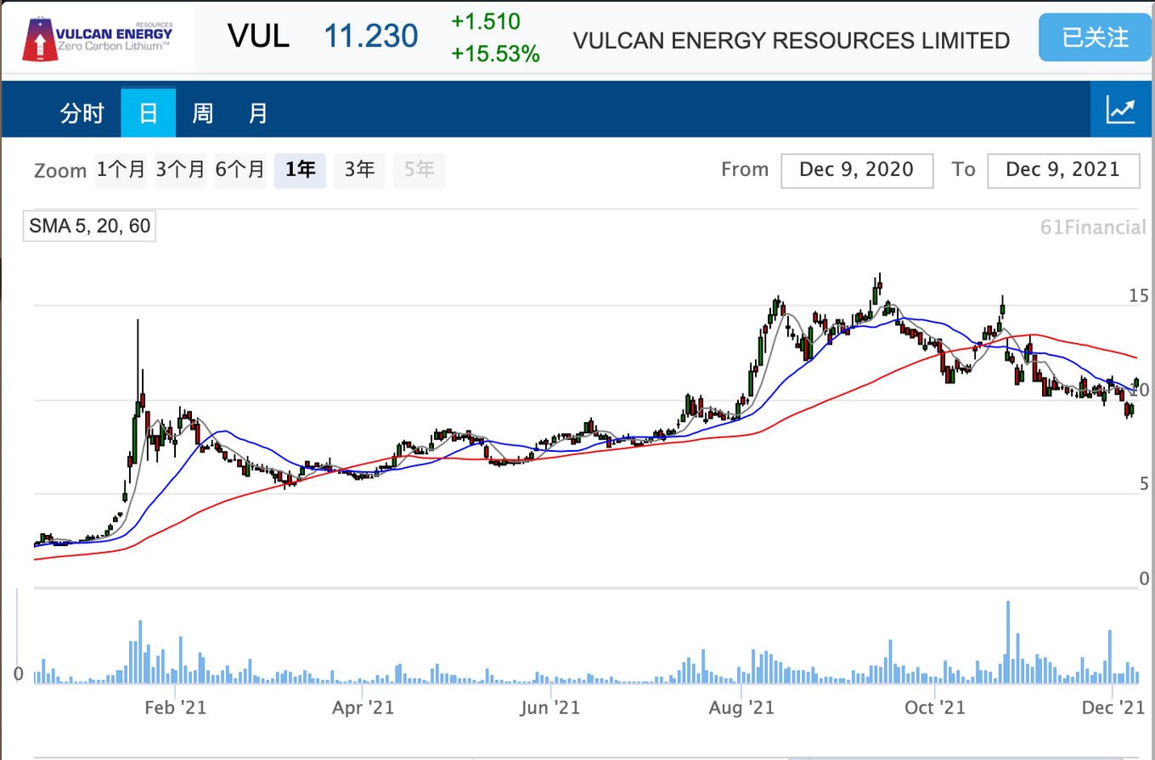Switch to the 周 weekly tab
Viewport: 1155px width, 760px height.
203,113
